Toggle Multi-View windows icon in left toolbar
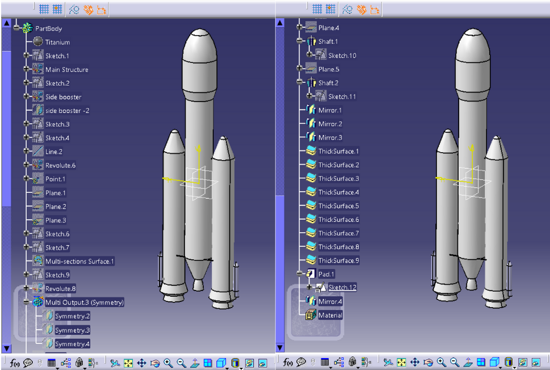 pos(208,363)
